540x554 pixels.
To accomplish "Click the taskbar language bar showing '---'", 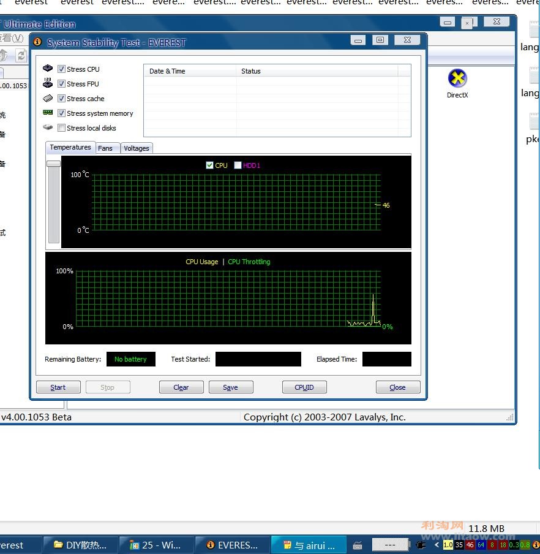I will coord(390,545).
